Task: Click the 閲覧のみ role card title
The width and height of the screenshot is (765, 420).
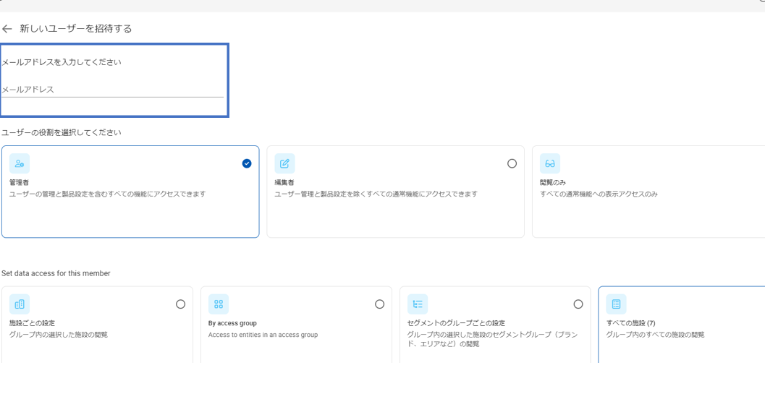Action: click(553, 182)
